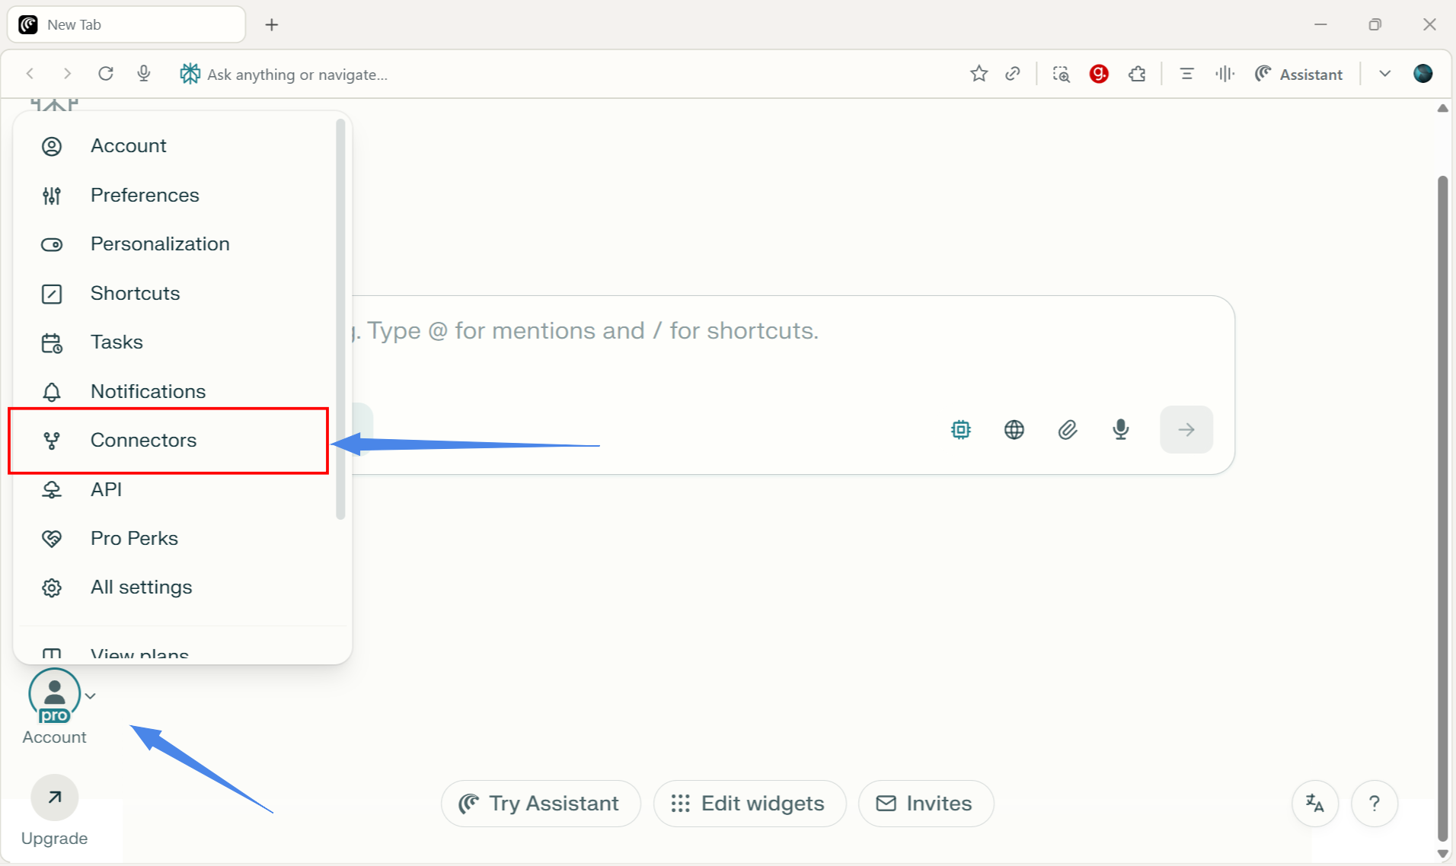Image resolution: width=1456 pixels, height=866 pixels.
Task: Click the address bar input field
Action: tap(533, 75)
